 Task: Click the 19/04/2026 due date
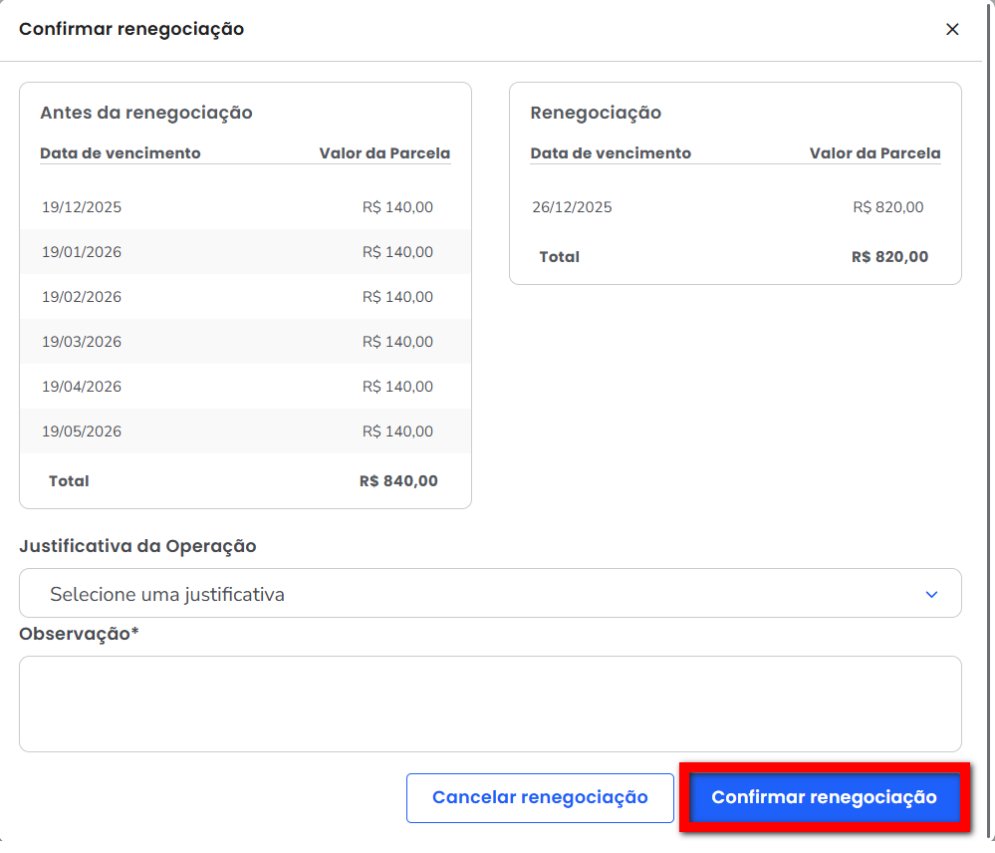[x=82, y=387]
